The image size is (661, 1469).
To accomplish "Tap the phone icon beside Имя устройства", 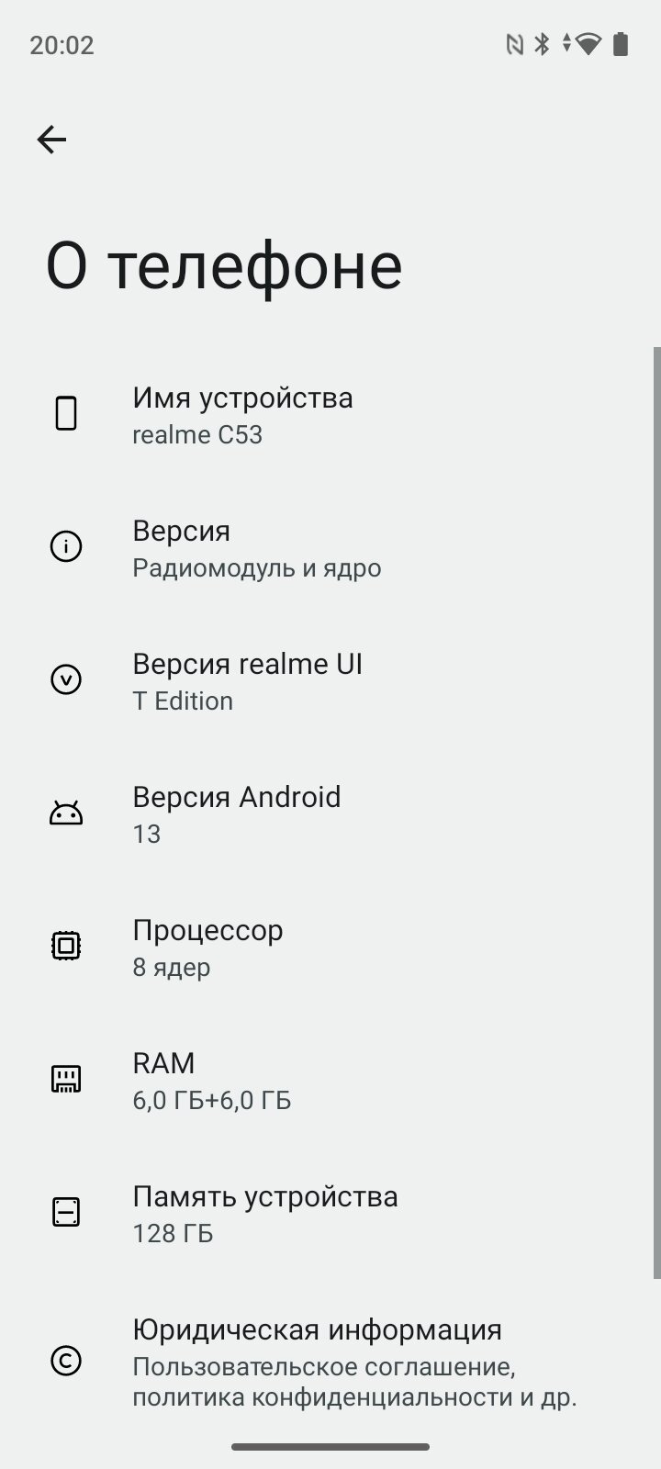I will pyautogui.click(x=66, y=413).
